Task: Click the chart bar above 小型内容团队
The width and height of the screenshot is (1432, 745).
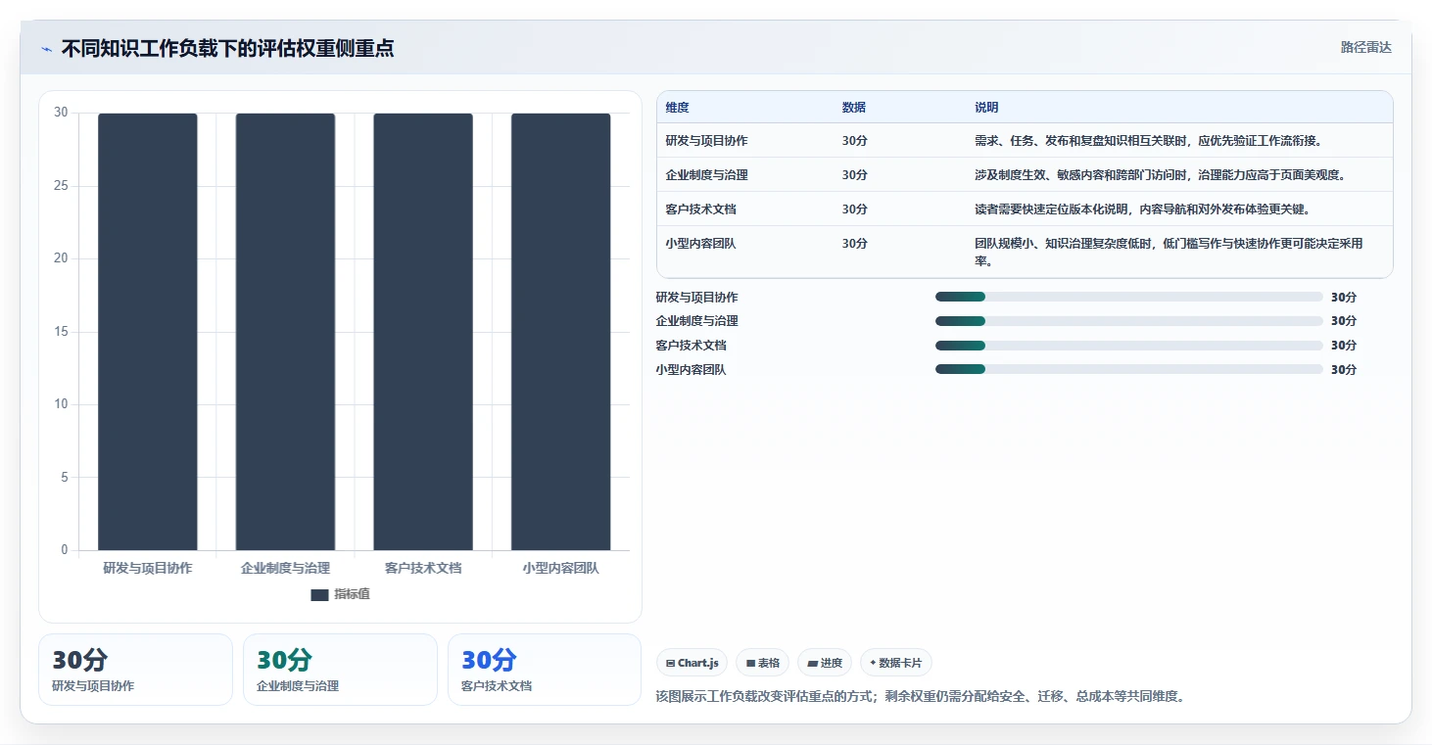Action: click(x=560, y=332)
